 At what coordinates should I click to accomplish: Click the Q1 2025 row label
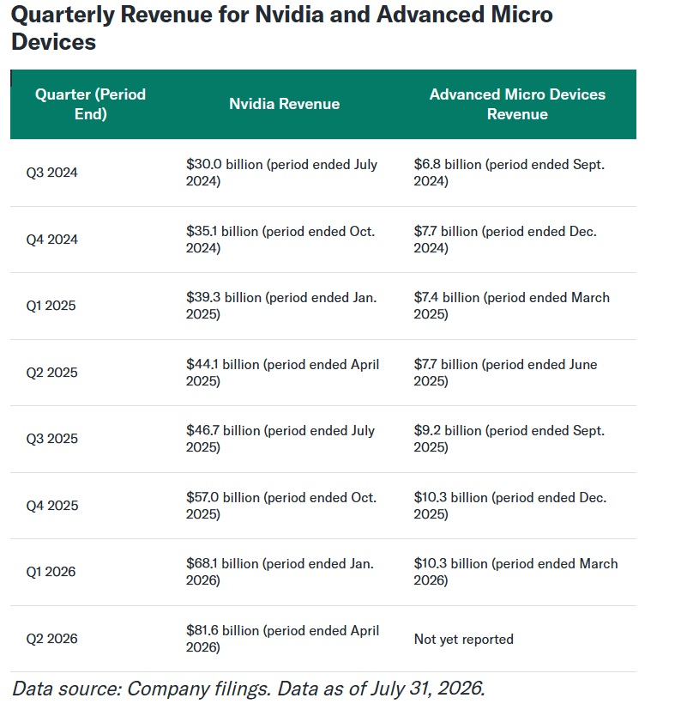click(x=51, y=306)
